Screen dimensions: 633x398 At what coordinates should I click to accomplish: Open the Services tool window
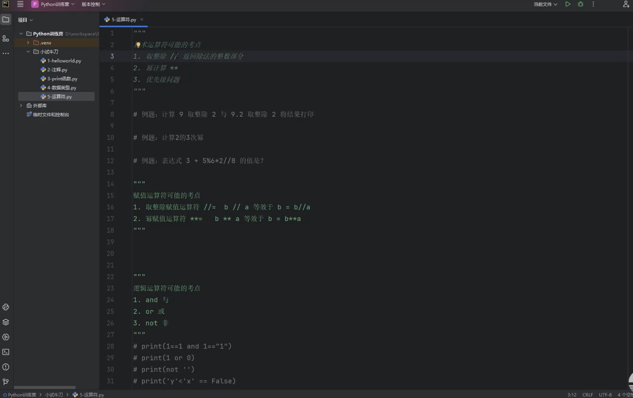6,337
